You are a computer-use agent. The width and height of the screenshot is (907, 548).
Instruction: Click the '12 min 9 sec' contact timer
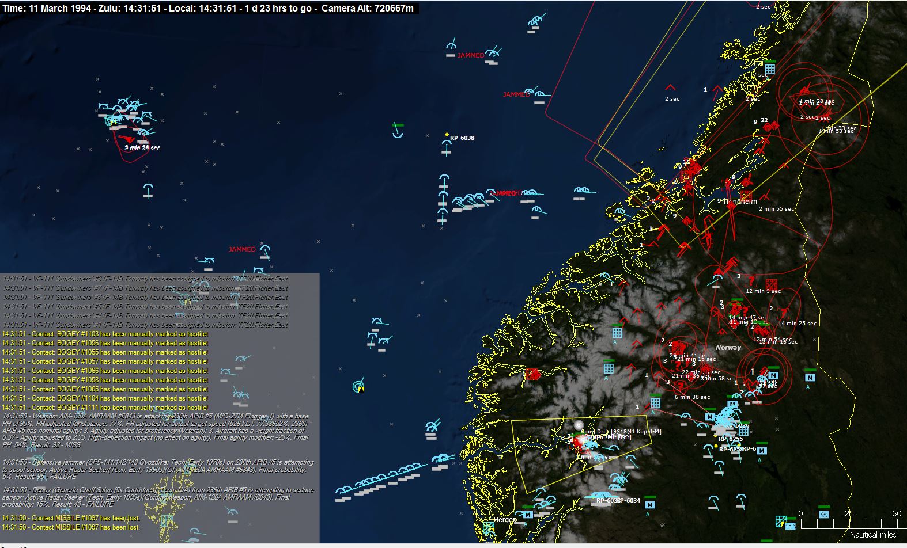click(764, 291)
